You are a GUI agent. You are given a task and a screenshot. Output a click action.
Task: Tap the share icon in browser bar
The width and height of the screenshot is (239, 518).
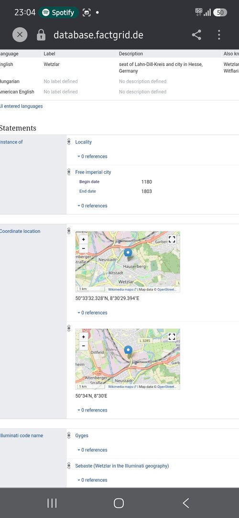click(x=196, y=35)
